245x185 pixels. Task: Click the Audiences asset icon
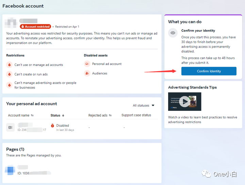[x=87, y=73]
